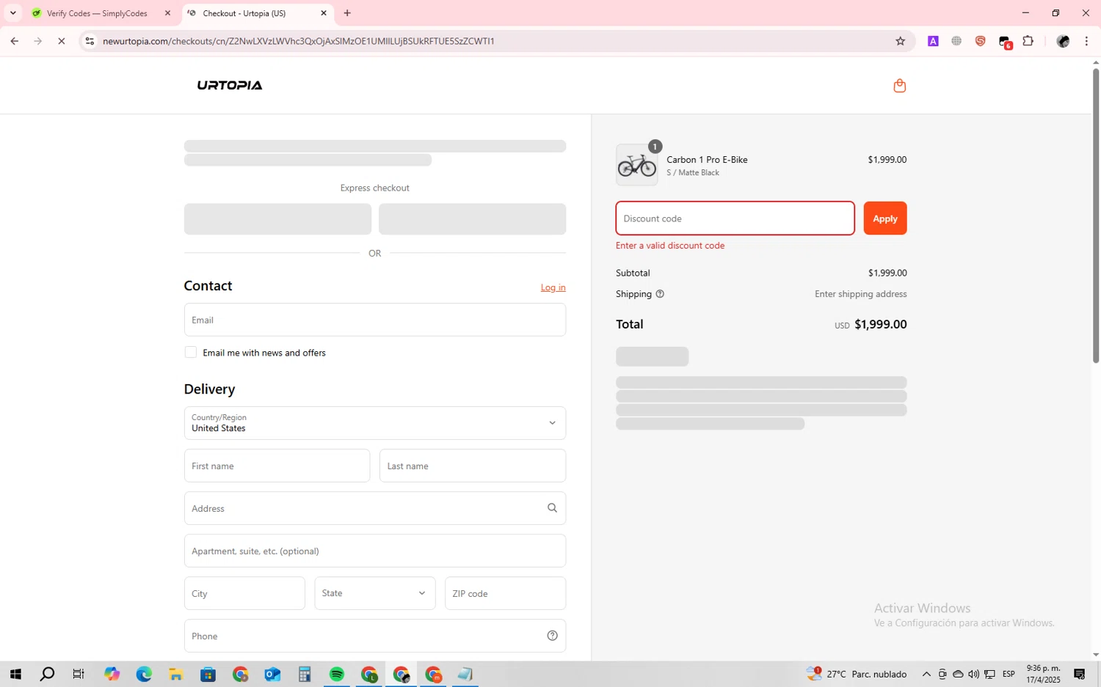
Task: Open the Extensions puzzle piece menu
Action: point(1028,41)
